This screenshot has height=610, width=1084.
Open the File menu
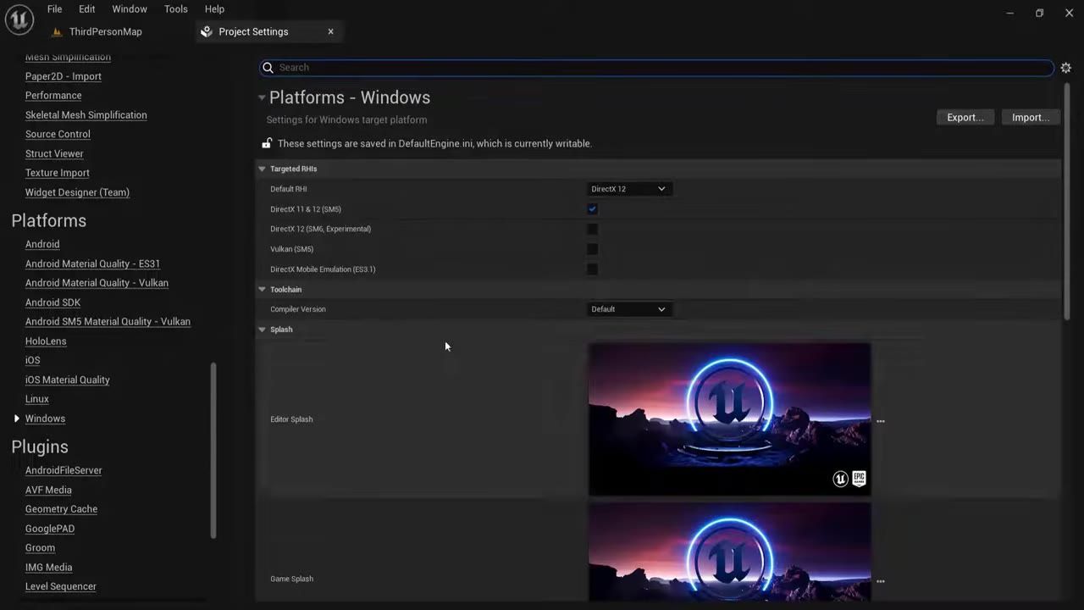[54, 9]
